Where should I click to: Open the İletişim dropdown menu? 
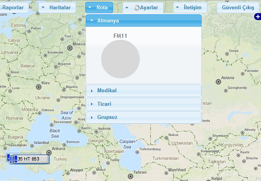(190, 8)
